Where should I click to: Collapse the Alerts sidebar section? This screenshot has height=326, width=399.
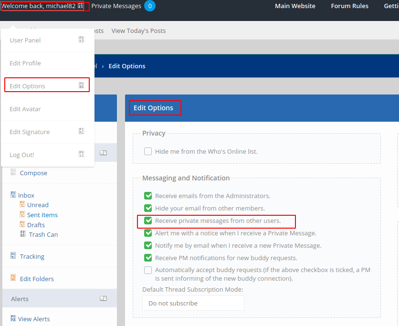103,299
